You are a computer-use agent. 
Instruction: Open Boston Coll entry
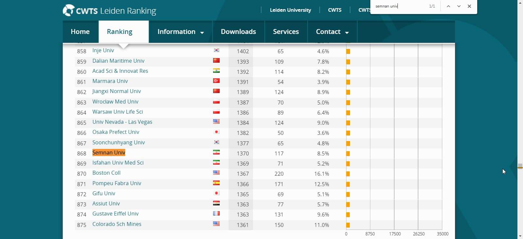(107, 173)
